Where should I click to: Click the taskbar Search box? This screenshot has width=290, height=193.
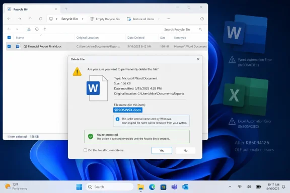110,187
